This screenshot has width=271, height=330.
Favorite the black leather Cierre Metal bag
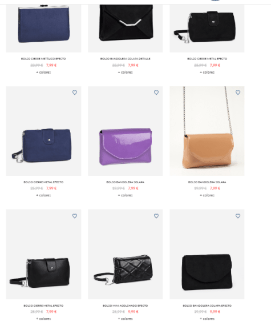coord(75,216)
